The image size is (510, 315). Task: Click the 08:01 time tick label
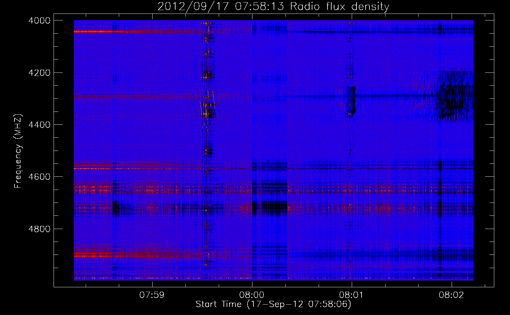[352, 295]
